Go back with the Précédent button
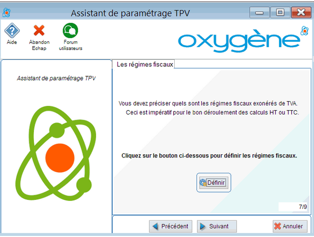314x237 pixels. click(171, 226)
